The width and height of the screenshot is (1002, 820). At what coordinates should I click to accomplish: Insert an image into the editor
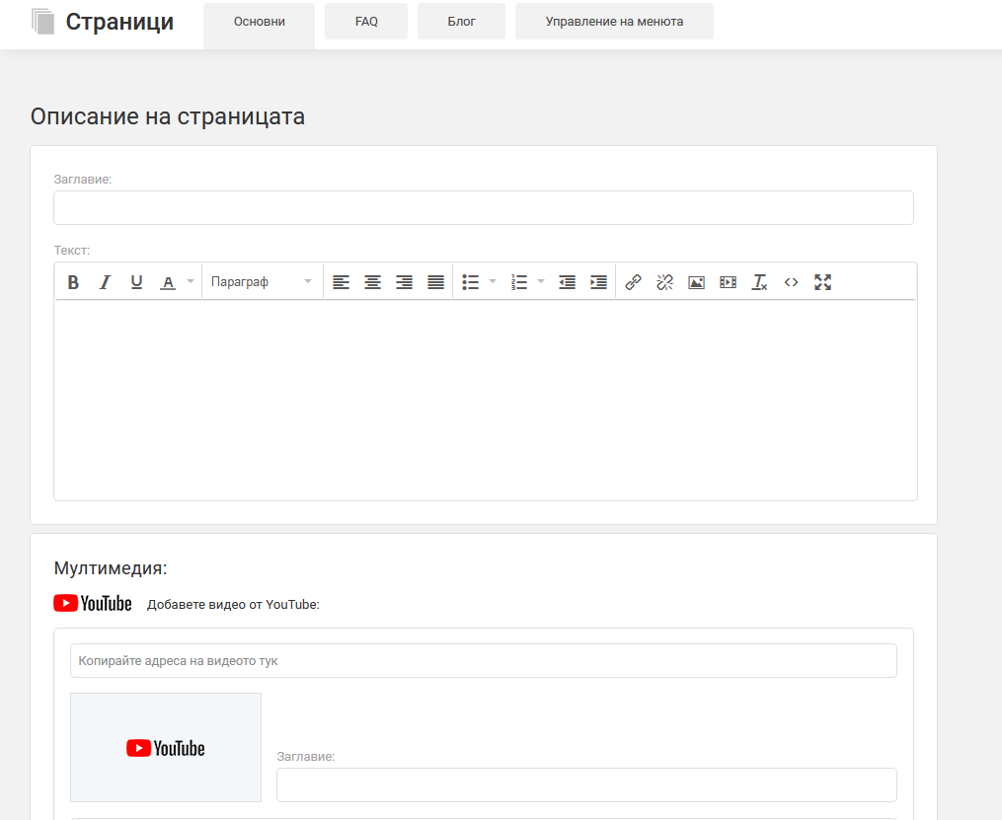[x=697, y=282]
